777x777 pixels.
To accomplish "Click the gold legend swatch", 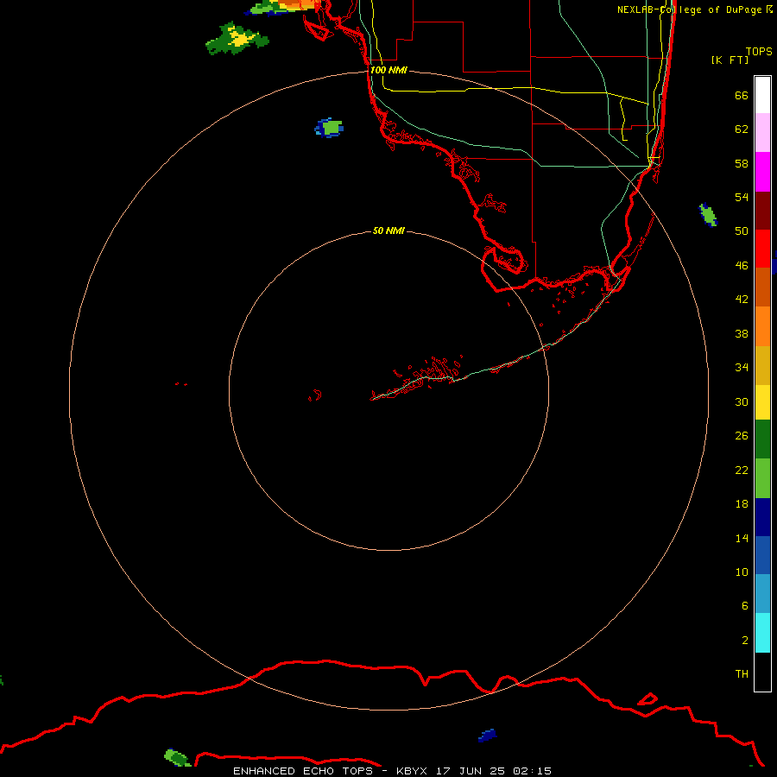I will (762, 365).
